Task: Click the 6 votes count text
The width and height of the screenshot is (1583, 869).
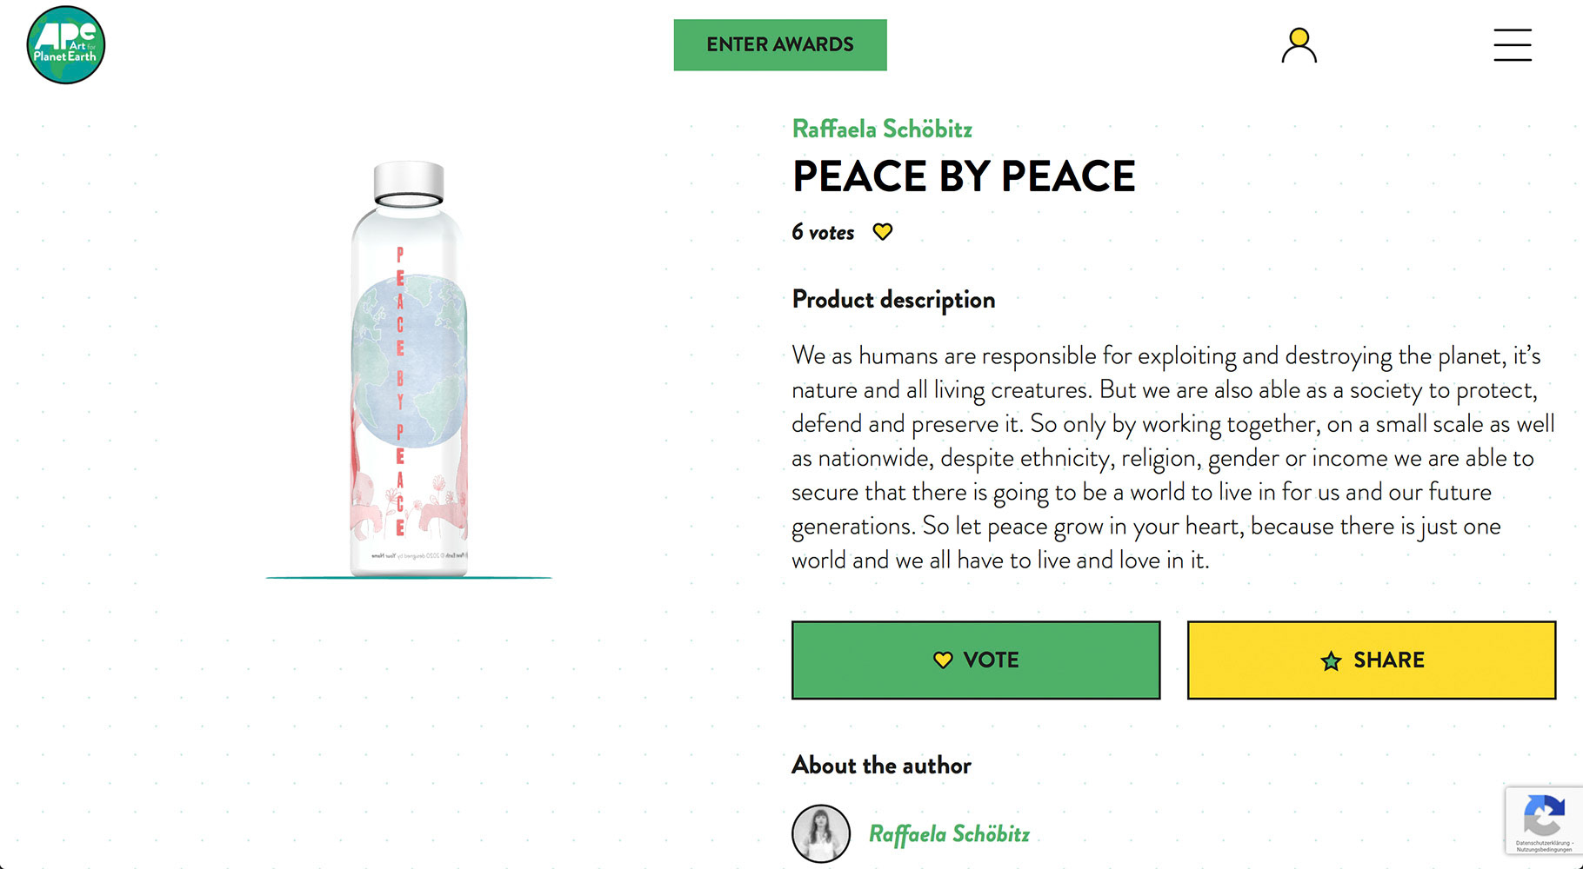Action: pyautogui.click(x=823, y=232)
